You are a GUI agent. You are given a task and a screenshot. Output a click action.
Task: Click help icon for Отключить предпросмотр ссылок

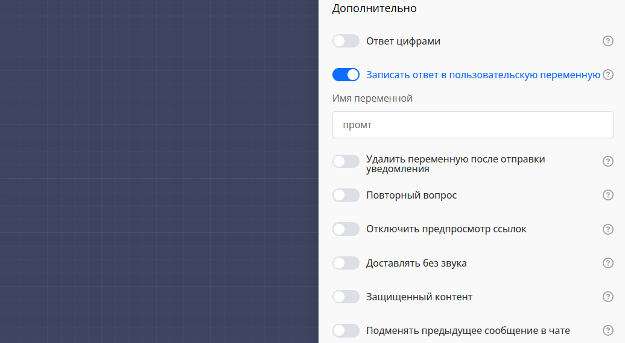coord(608,229)
